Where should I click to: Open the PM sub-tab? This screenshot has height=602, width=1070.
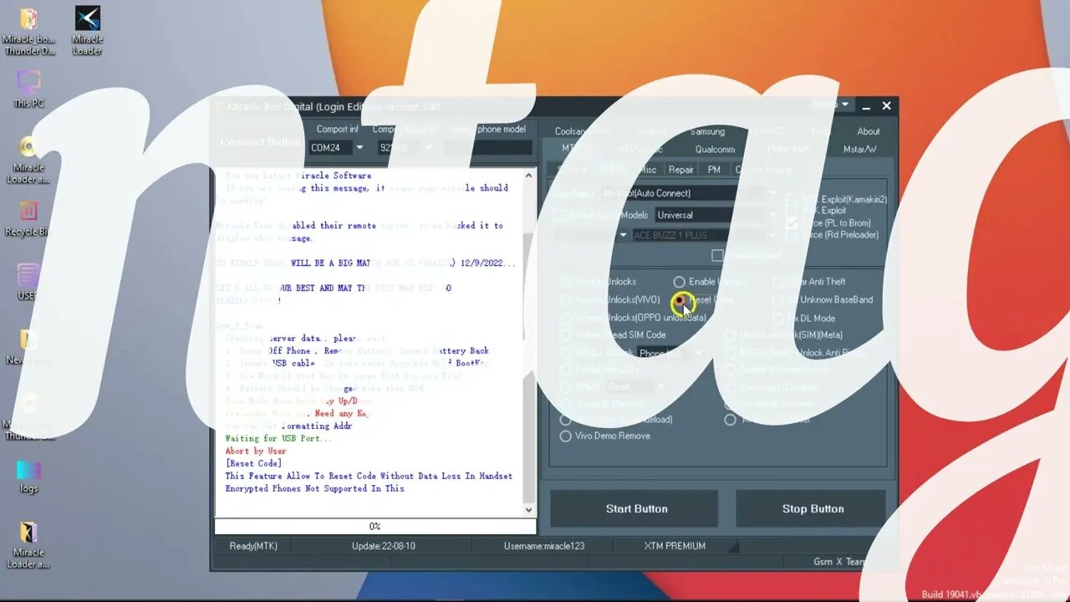714,170
